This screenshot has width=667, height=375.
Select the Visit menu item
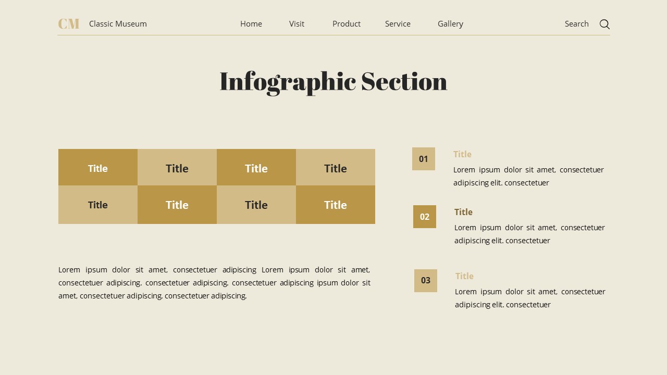pyautogui.click(x=297, y=23)
